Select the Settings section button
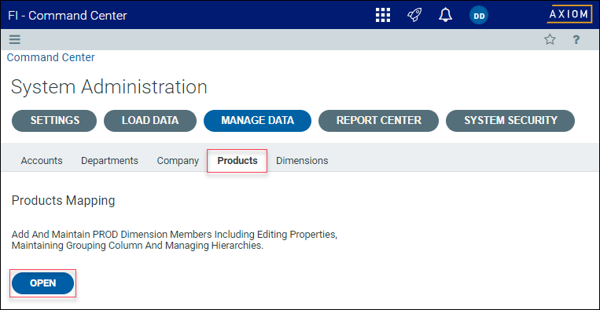The height and width of the screenshot is (310, 600). click(x=54, y=121)
